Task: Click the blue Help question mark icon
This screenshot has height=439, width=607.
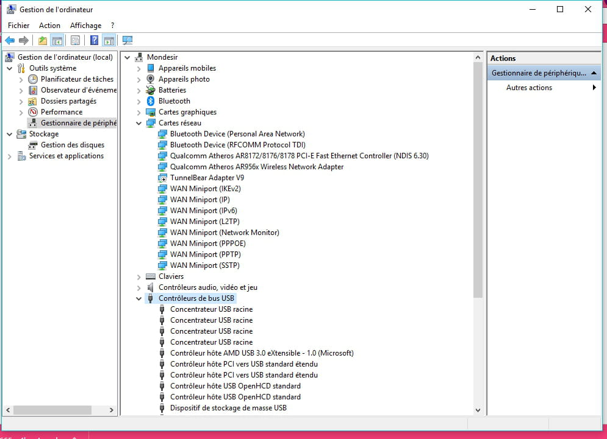Action: click(94, 40)
